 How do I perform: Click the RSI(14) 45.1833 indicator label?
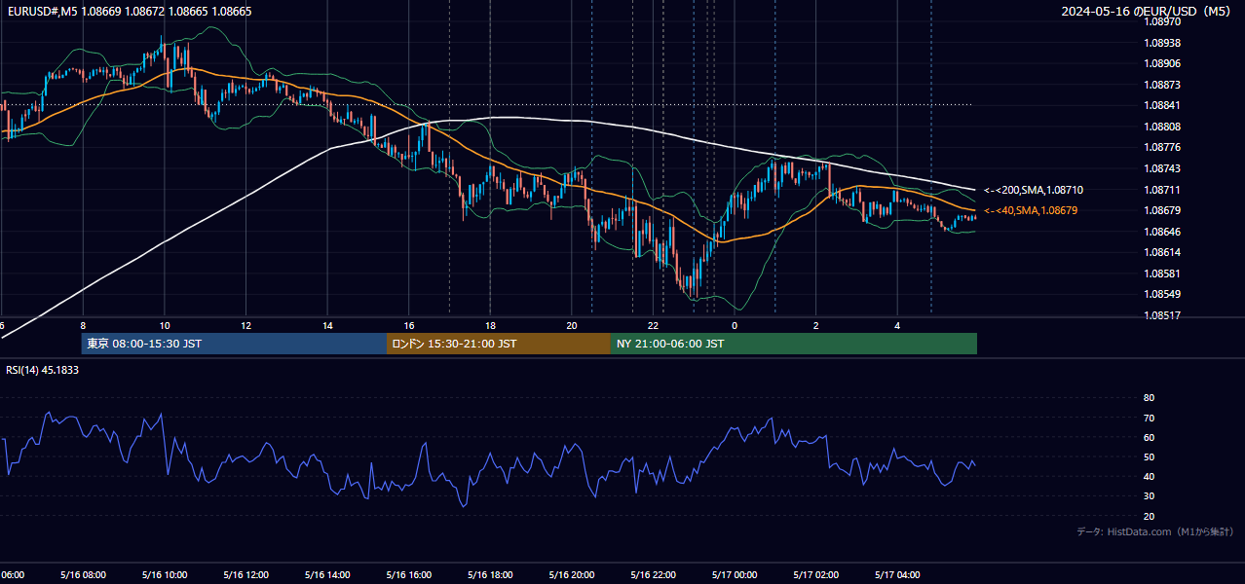[43, 370]
